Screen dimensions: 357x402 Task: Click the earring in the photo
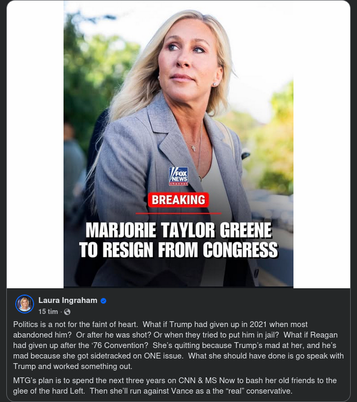point(215,84)
